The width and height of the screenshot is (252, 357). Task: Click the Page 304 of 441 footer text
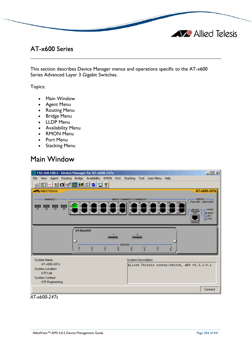(x=207, y=333)
